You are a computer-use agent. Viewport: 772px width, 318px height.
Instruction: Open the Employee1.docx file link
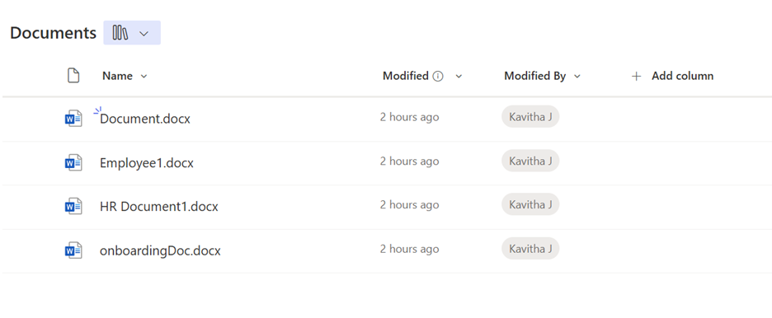[x=147, y=162]
